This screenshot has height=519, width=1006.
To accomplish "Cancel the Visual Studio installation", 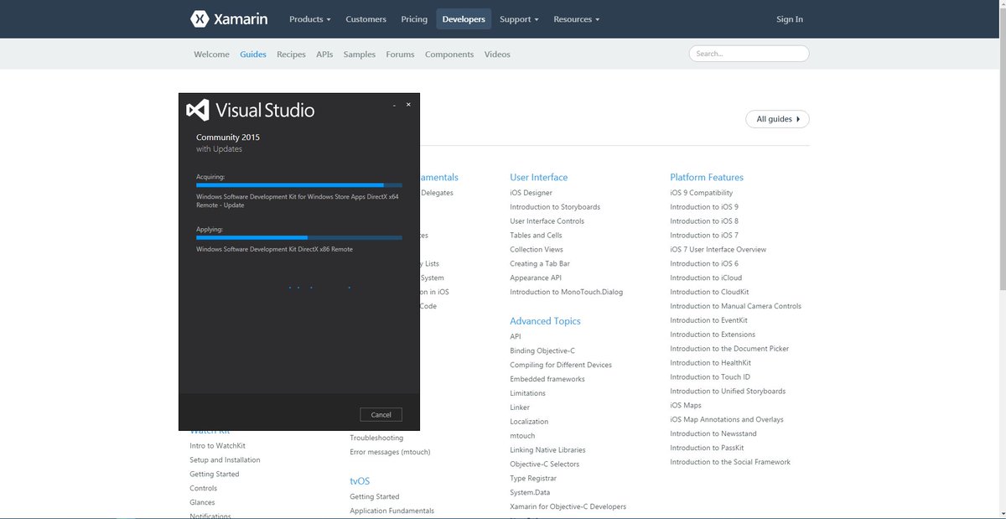I will tap(381, 414).
